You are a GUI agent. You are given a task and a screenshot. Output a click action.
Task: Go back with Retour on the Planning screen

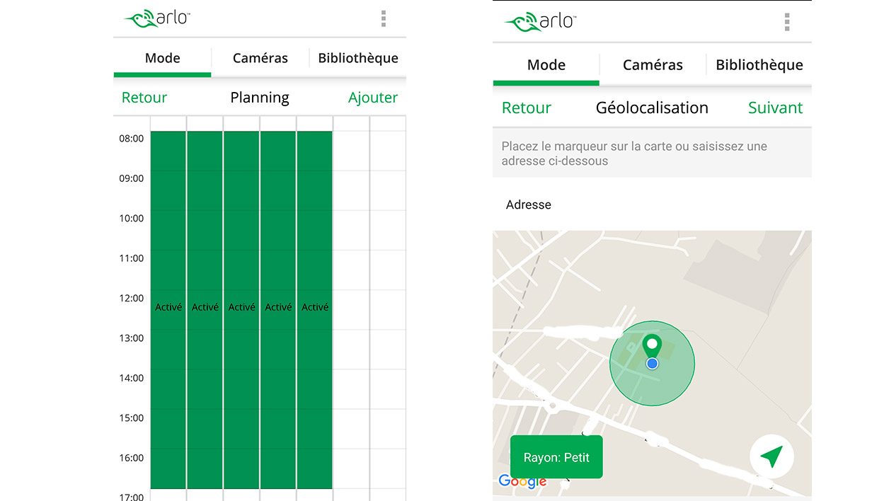point(144,98)
